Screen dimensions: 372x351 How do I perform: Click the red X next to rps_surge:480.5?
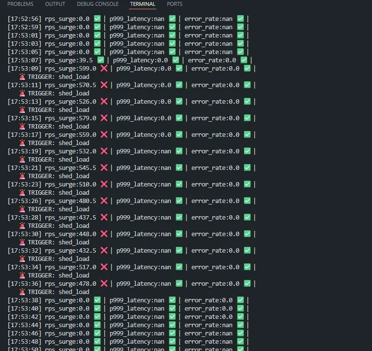104,201
